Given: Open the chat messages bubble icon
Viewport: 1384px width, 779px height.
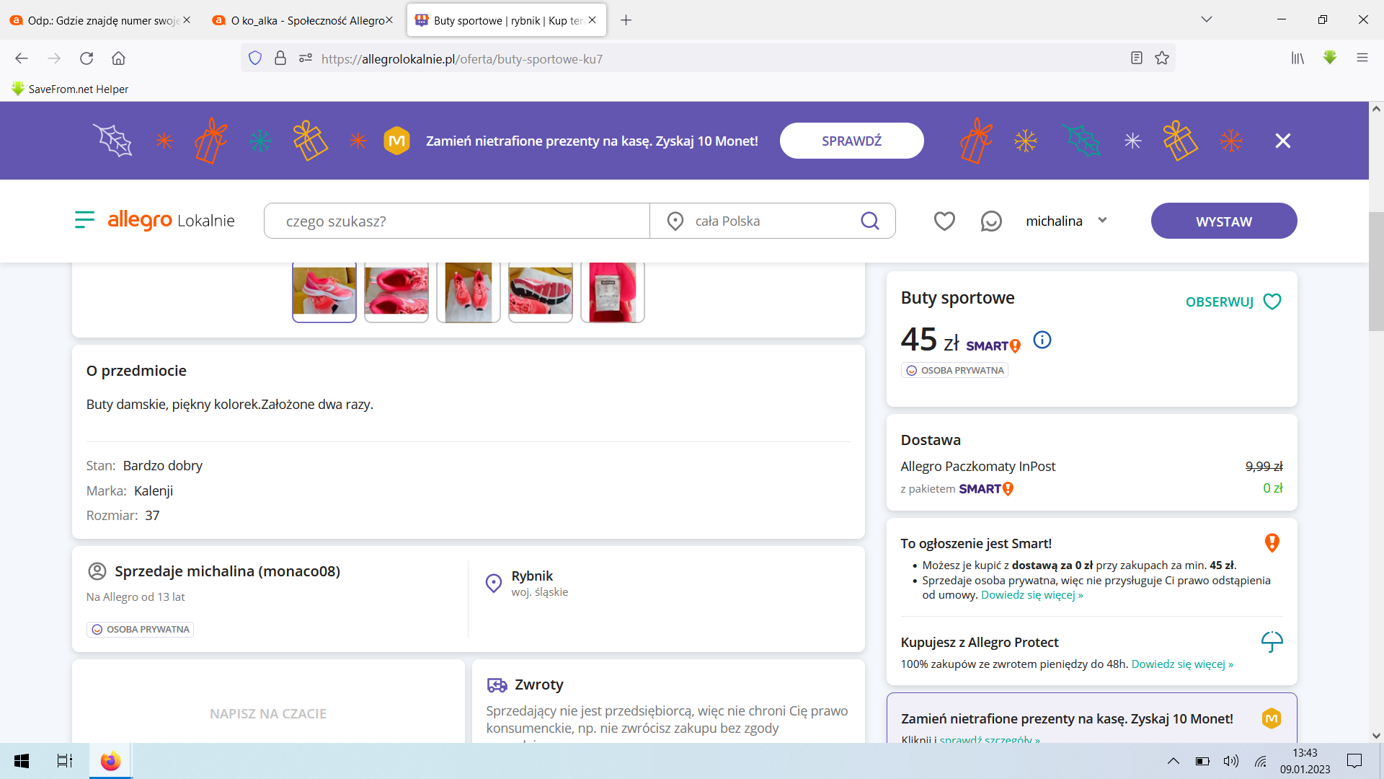Looking at the screenshot, I should click(991, 221).
